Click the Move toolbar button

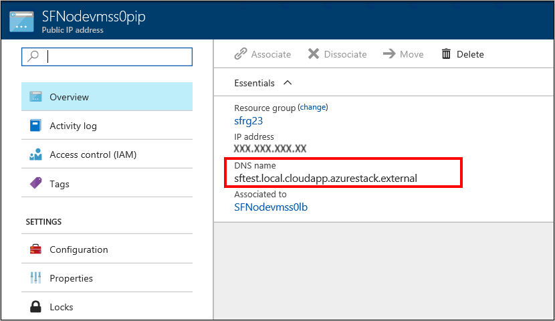pyautogui.click(x=403, y=53)
